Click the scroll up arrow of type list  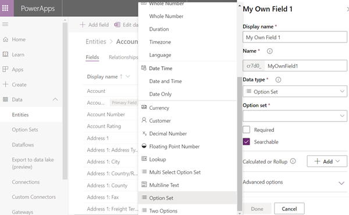point(240,5)
